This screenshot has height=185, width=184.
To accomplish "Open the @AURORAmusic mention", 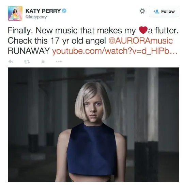I will (140, 41).
